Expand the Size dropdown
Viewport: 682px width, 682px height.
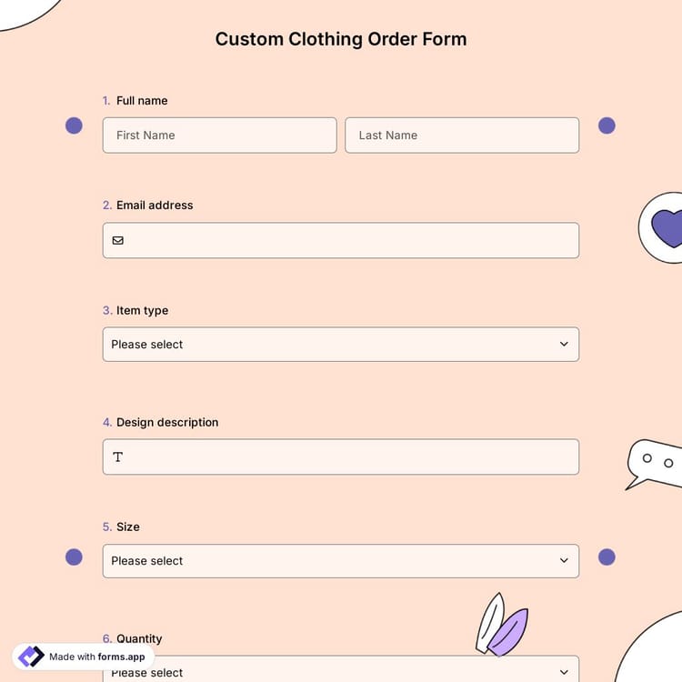coord(340,561)
